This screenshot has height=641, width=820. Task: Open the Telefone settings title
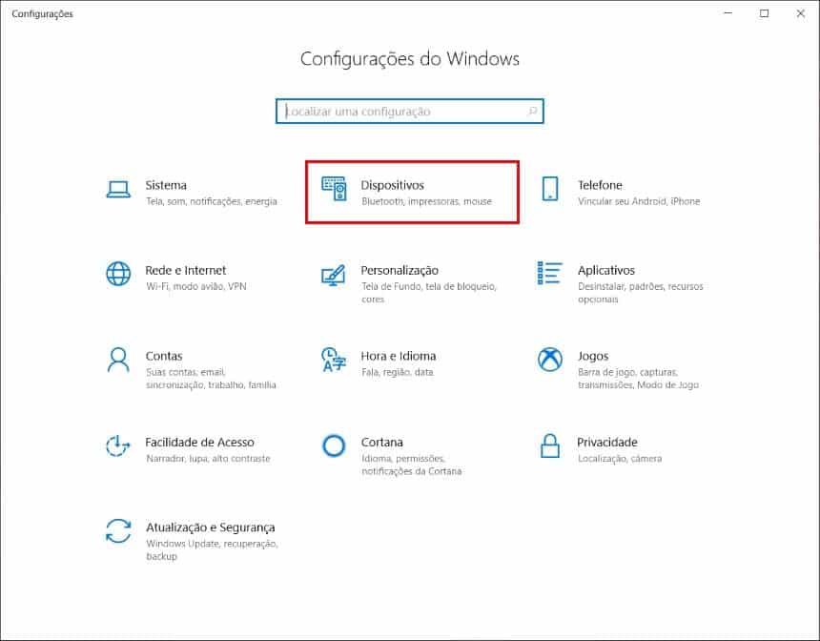point(600,185)
